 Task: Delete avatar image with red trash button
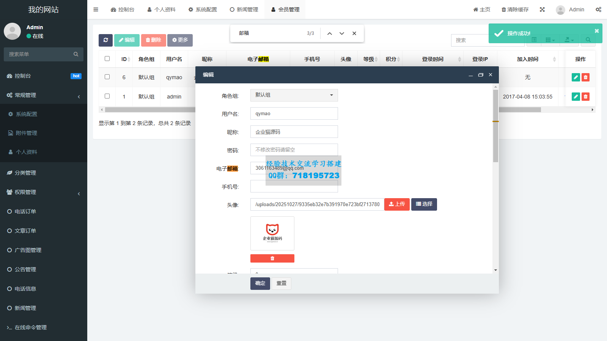272,258
